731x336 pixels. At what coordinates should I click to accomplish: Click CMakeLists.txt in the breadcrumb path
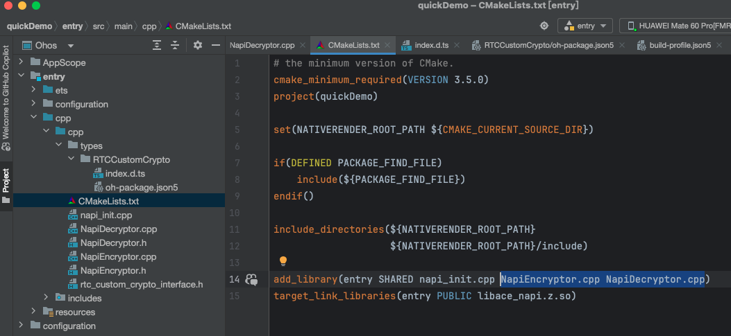click(203, 26)
